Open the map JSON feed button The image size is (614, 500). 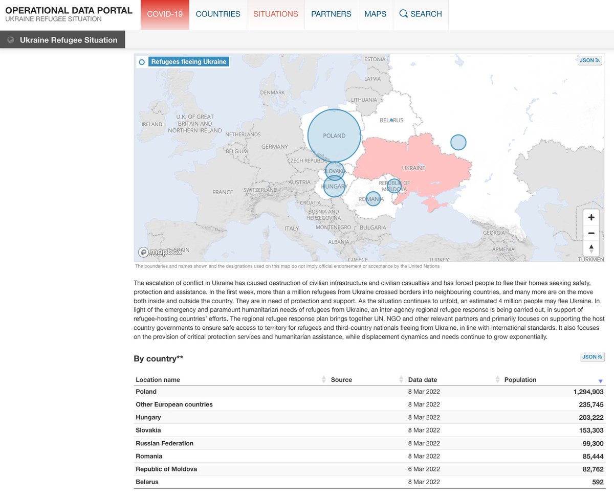point(589,60)
